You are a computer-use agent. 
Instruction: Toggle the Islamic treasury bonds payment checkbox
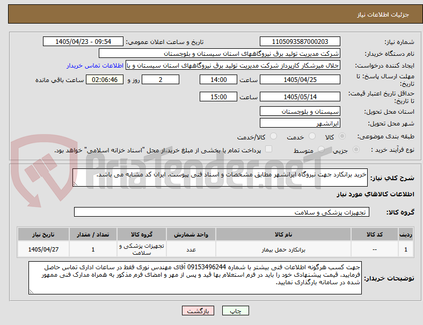[x=269, y=149]
